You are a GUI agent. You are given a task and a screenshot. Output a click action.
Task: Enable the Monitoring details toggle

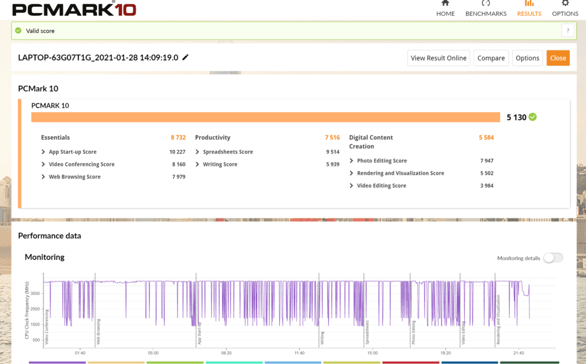pyautogui.click(x=553, y=258)
